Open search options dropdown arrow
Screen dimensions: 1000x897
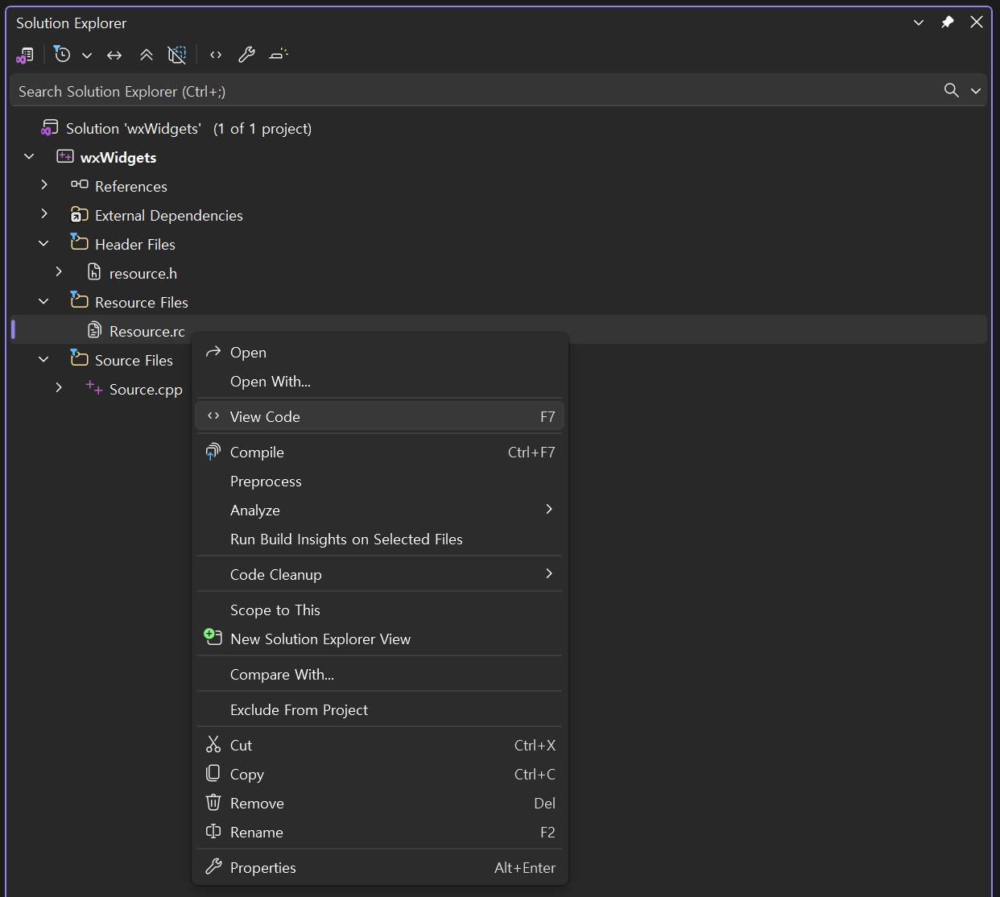pos(976,91)
